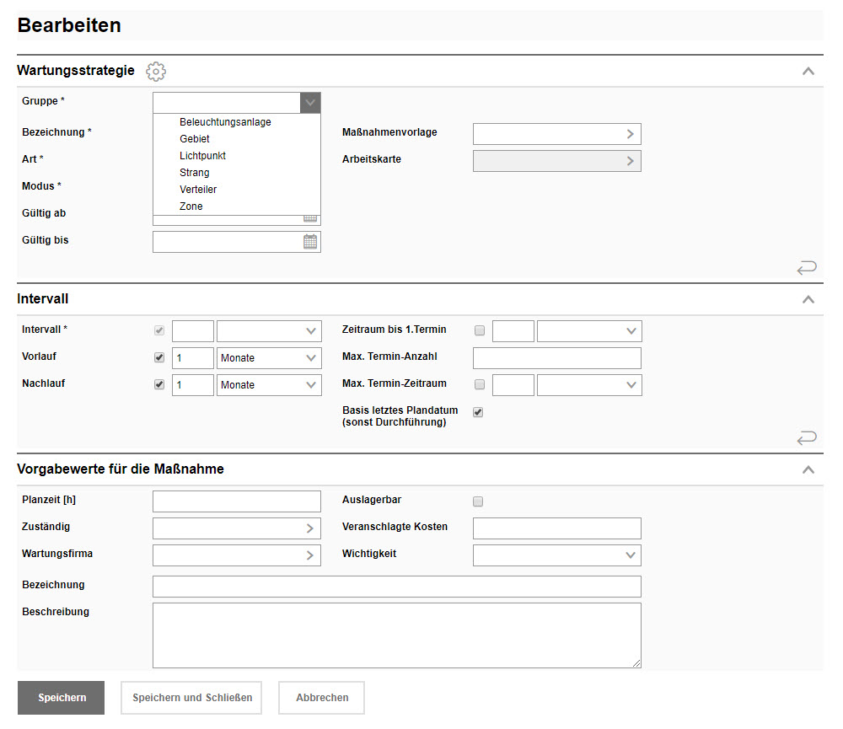
Task: Uncheck Basis letztes Plandatum checkbox
Action: pyautogui.click(x=478, y=412)
